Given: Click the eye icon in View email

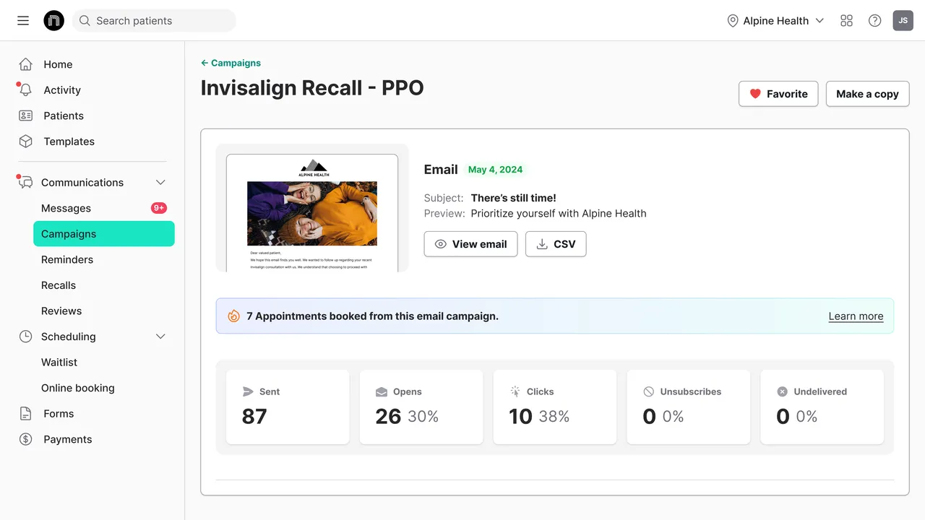Looking at the screenshot, I should (x=440, y=244).
